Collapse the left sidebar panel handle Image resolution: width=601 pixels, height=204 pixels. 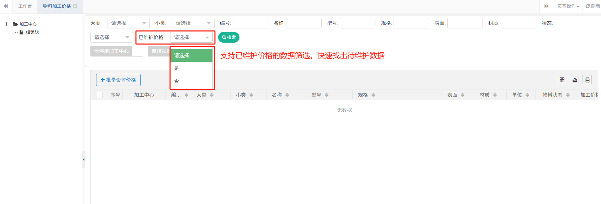[x=84, y=160]
